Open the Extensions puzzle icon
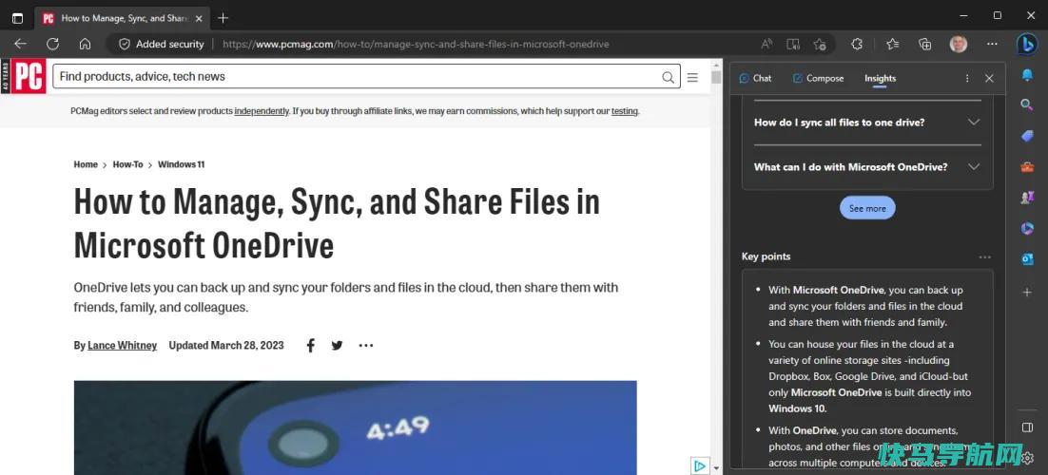This screenshot has width=1048, height=475. [x=857, y=44]
